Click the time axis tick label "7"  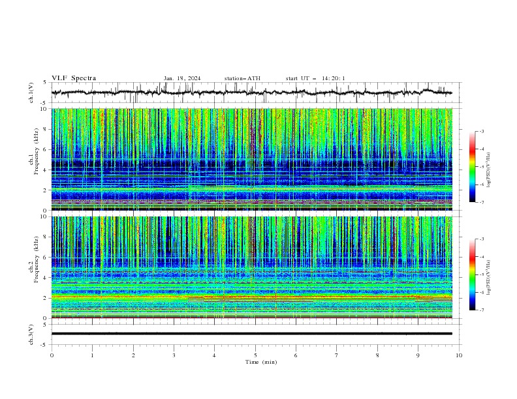point(337,355)
